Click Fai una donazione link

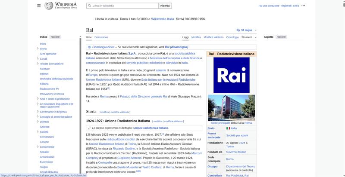pyautogui.click(x=269, y=6)
